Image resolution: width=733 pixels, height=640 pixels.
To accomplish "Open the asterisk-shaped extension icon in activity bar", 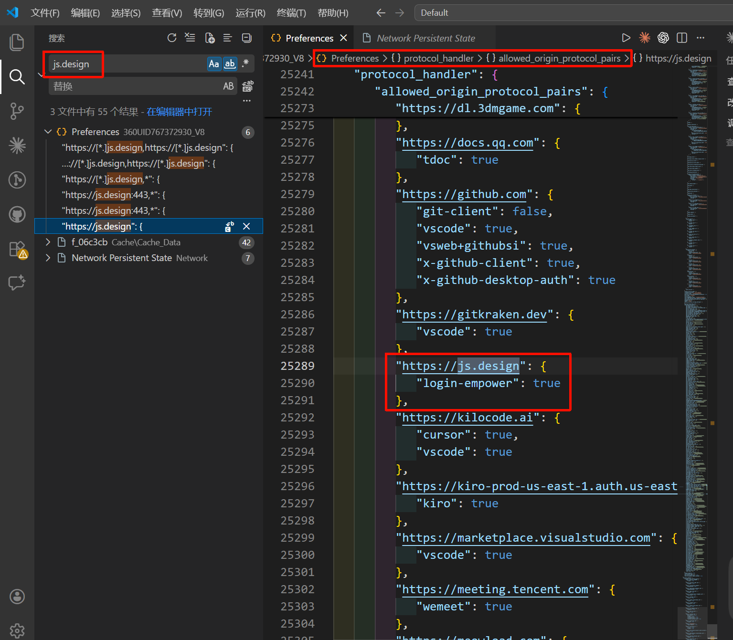I will [x=17, y=146].
